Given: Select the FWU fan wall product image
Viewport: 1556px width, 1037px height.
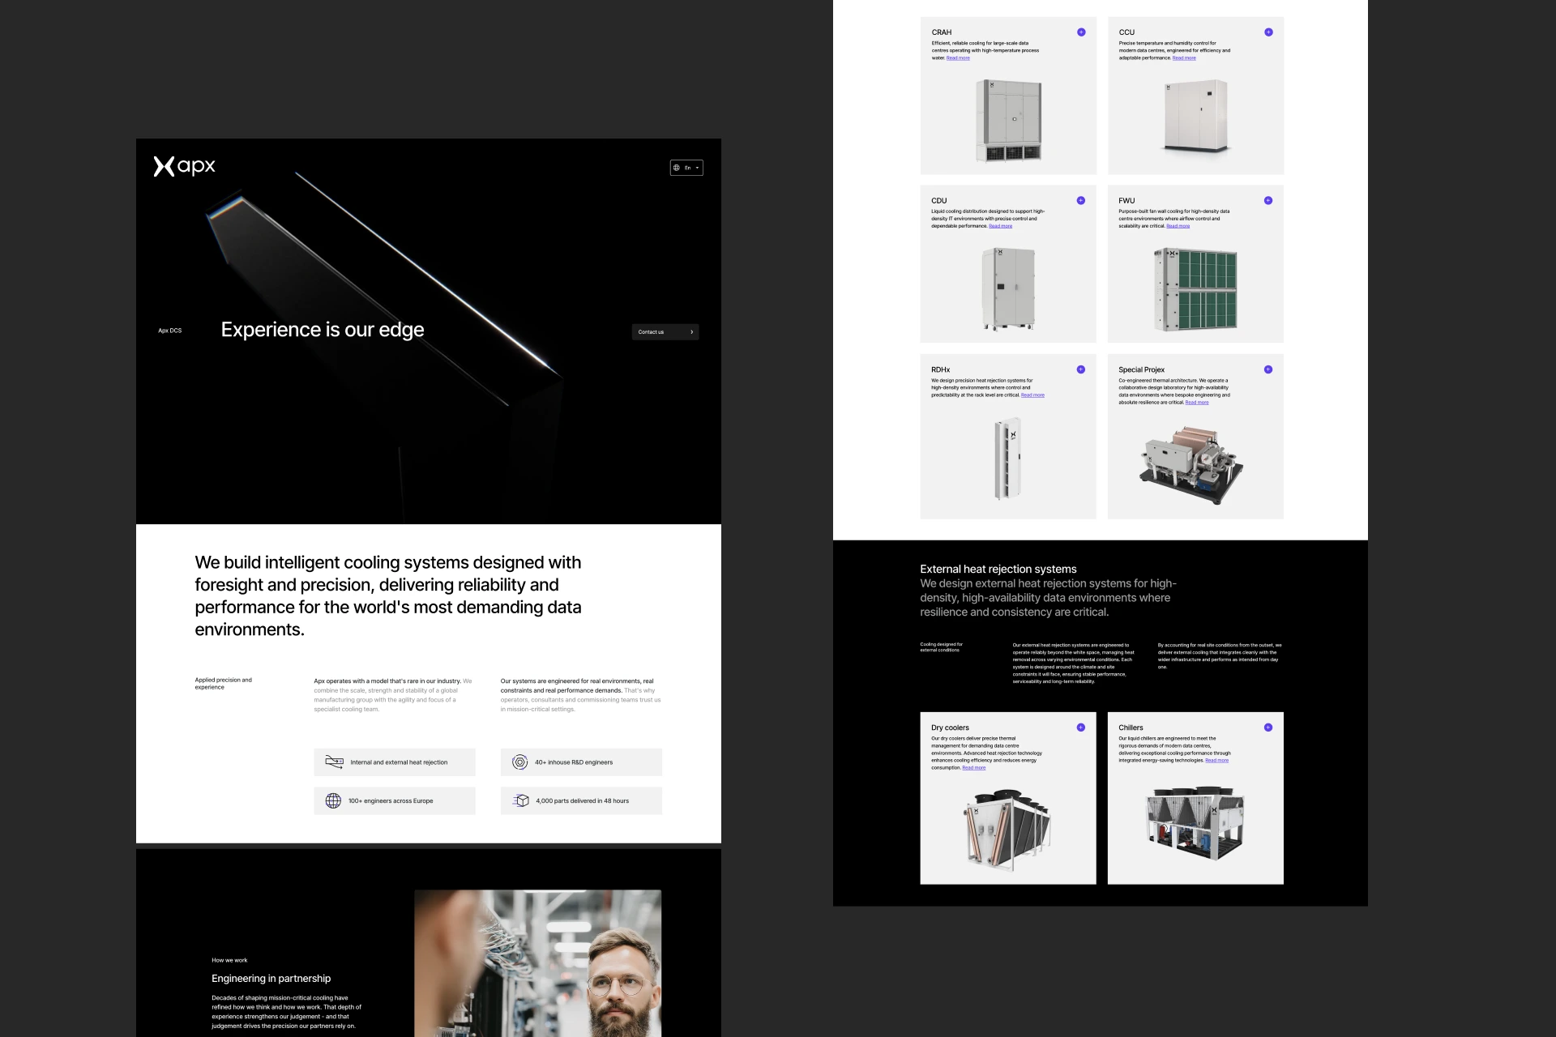Looking at the screenshot, I should coord(1195,289).
